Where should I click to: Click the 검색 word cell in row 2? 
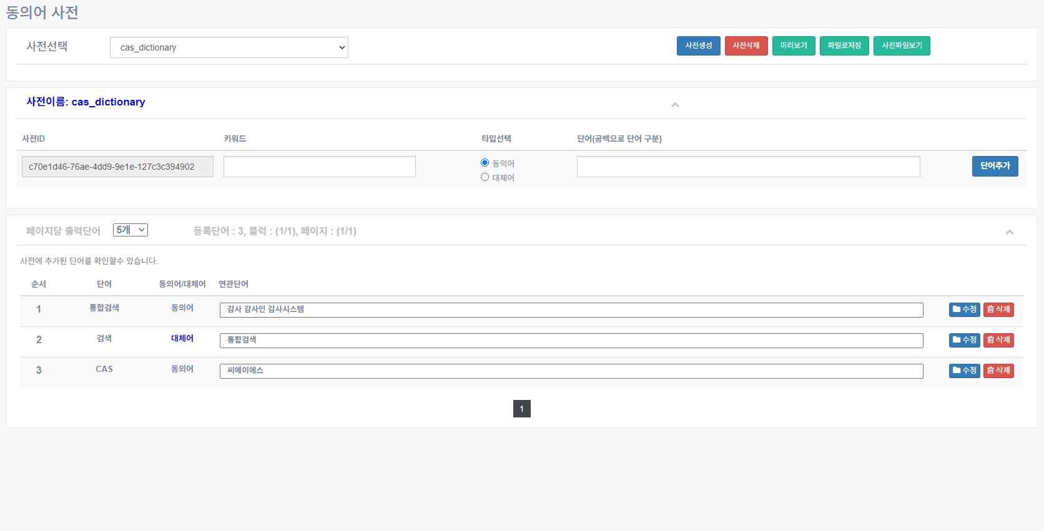coord(104,338)
